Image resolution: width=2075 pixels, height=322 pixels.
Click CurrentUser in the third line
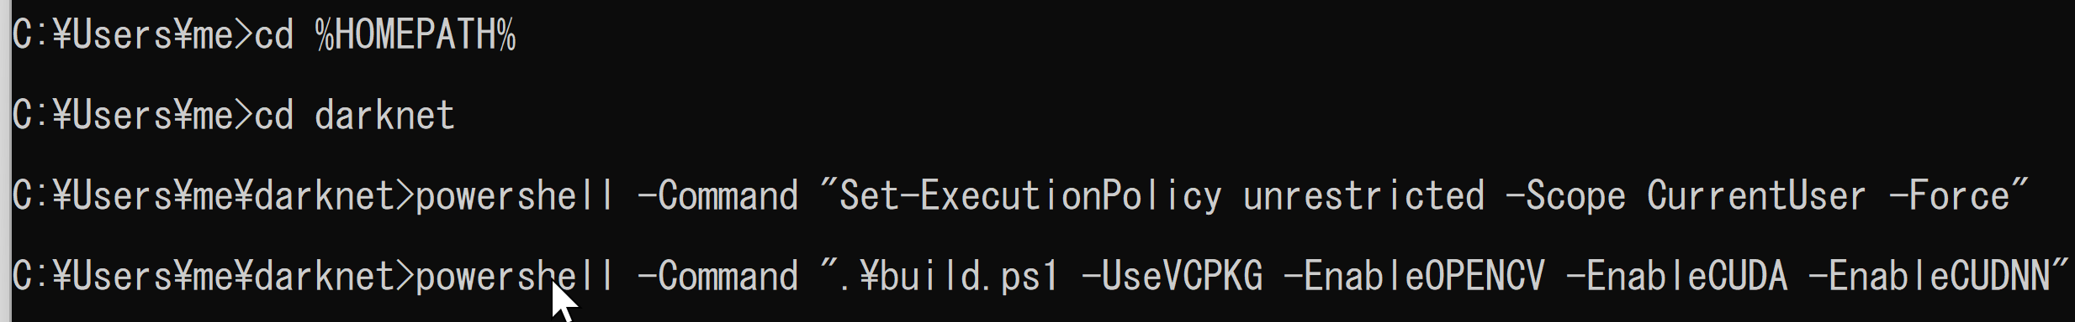(1757, 196)
